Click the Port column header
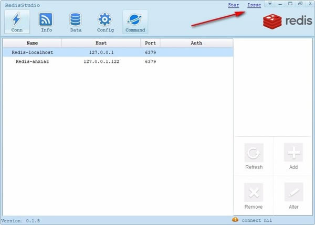 (150, 43)
